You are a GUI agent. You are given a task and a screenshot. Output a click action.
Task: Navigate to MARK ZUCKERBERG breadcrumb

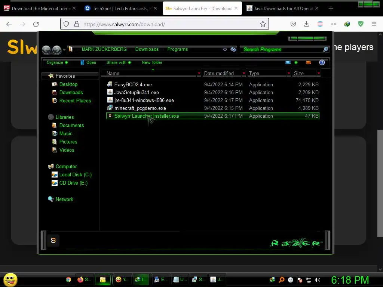click(104, 49)
